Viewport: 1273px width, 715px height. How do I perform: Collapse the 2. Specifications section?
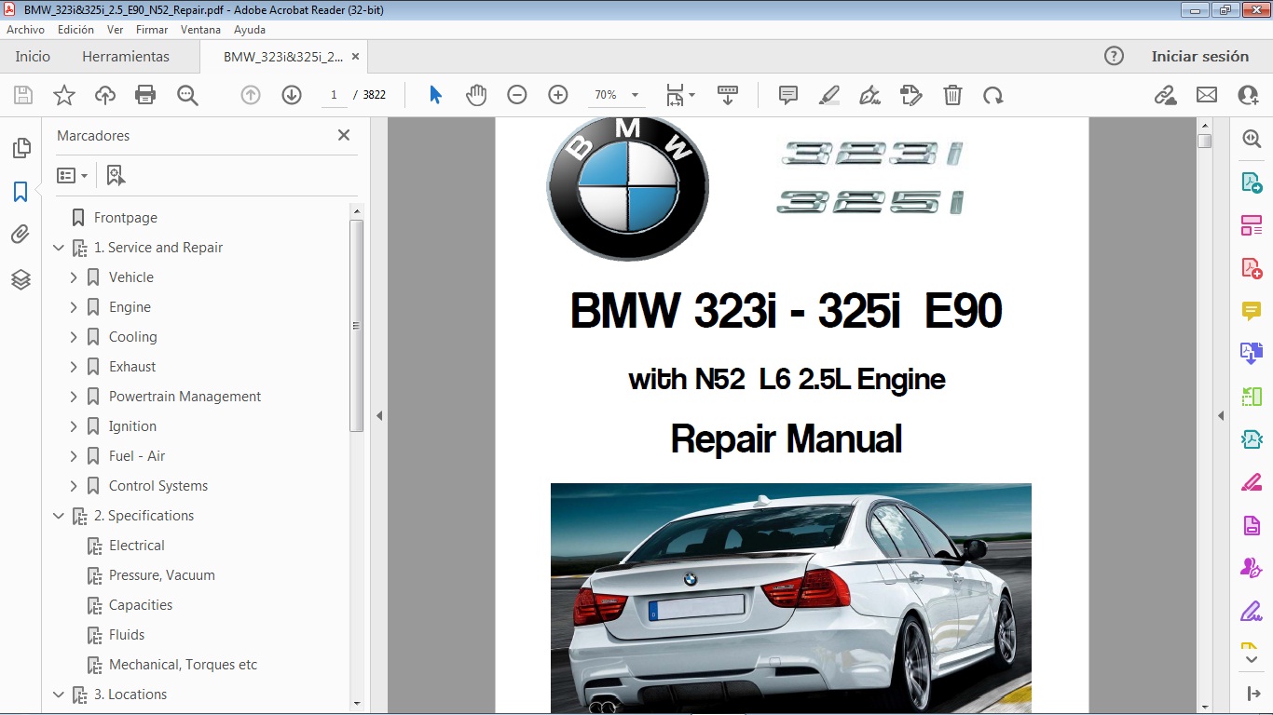59,516
